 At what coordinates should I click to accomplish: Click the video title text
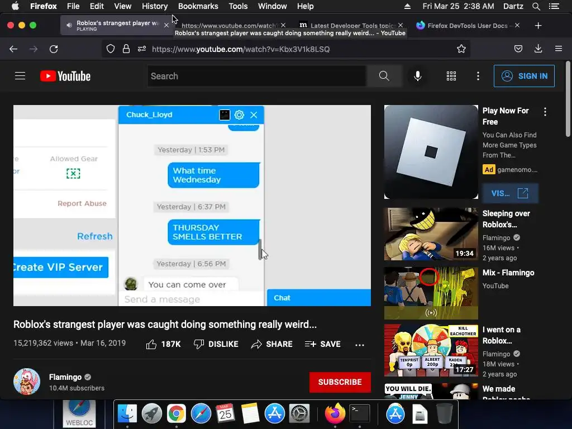[165, 325]
